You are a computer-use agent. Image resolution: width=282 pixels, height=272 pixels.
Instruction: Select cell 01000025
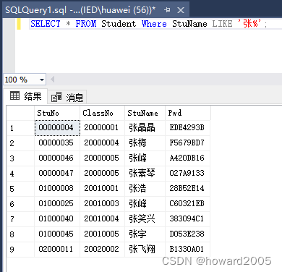coord(57,204)
